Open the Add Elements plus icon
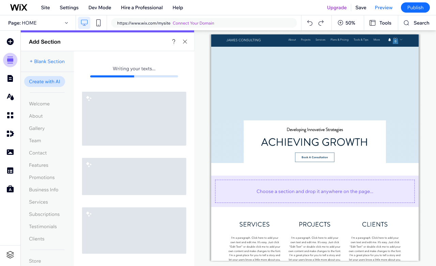436x266 pixels. [10, 42]
